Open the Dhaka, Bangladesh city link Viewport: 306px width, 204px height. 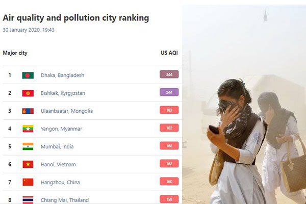(62, 75)
